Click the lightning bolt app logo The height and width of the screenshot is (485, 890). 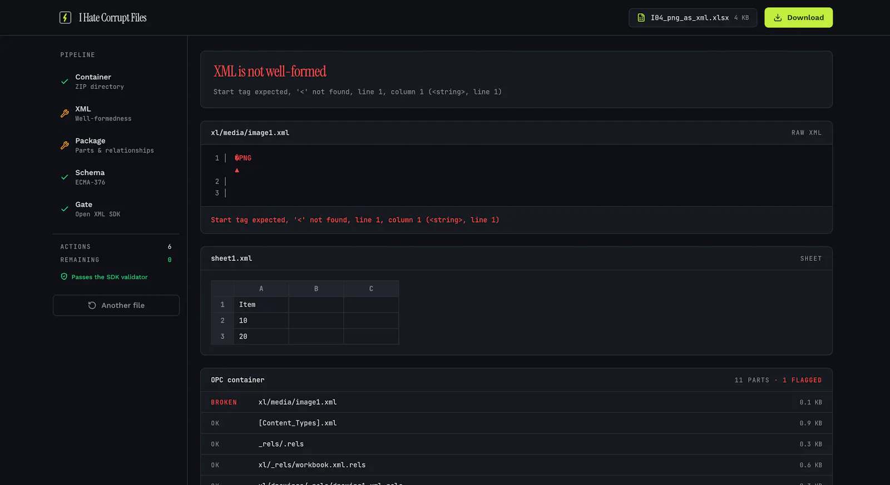(x=65, y=18)
